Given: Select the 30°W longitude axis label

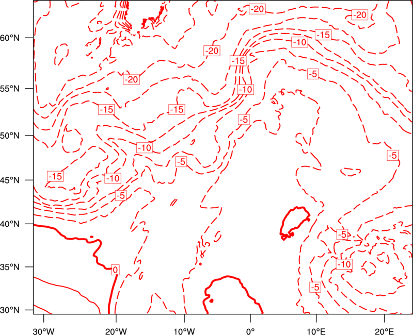Looking at the screenshot, I should click(x=43, y=331).
